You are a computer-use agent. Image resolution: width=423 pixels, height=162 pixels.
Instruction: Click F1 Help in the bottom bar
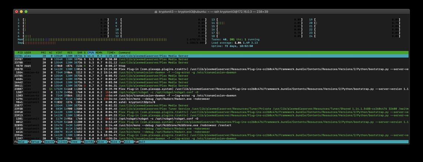click(x=21, y=142)
